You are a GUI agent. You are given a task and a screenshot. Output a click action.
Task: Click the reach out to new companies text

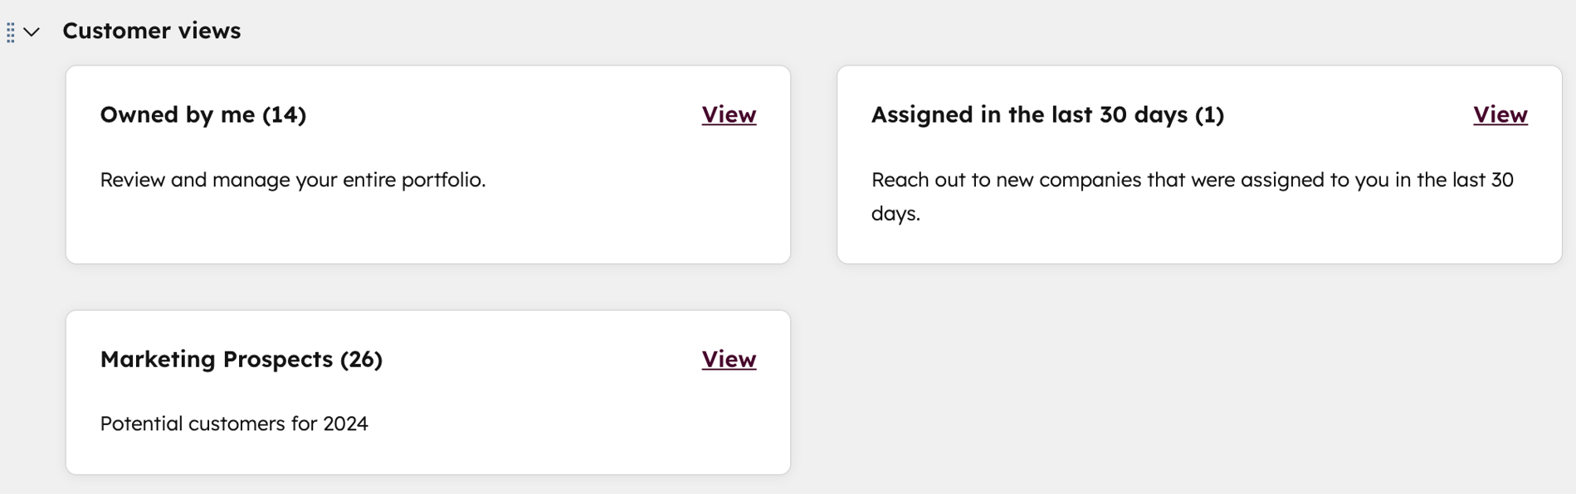click(x=1191, y=179)
